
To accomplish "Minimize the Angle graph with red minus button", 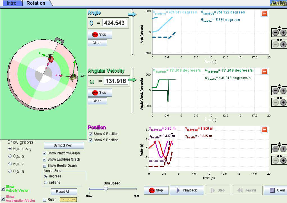I will (x=264, y=13).
